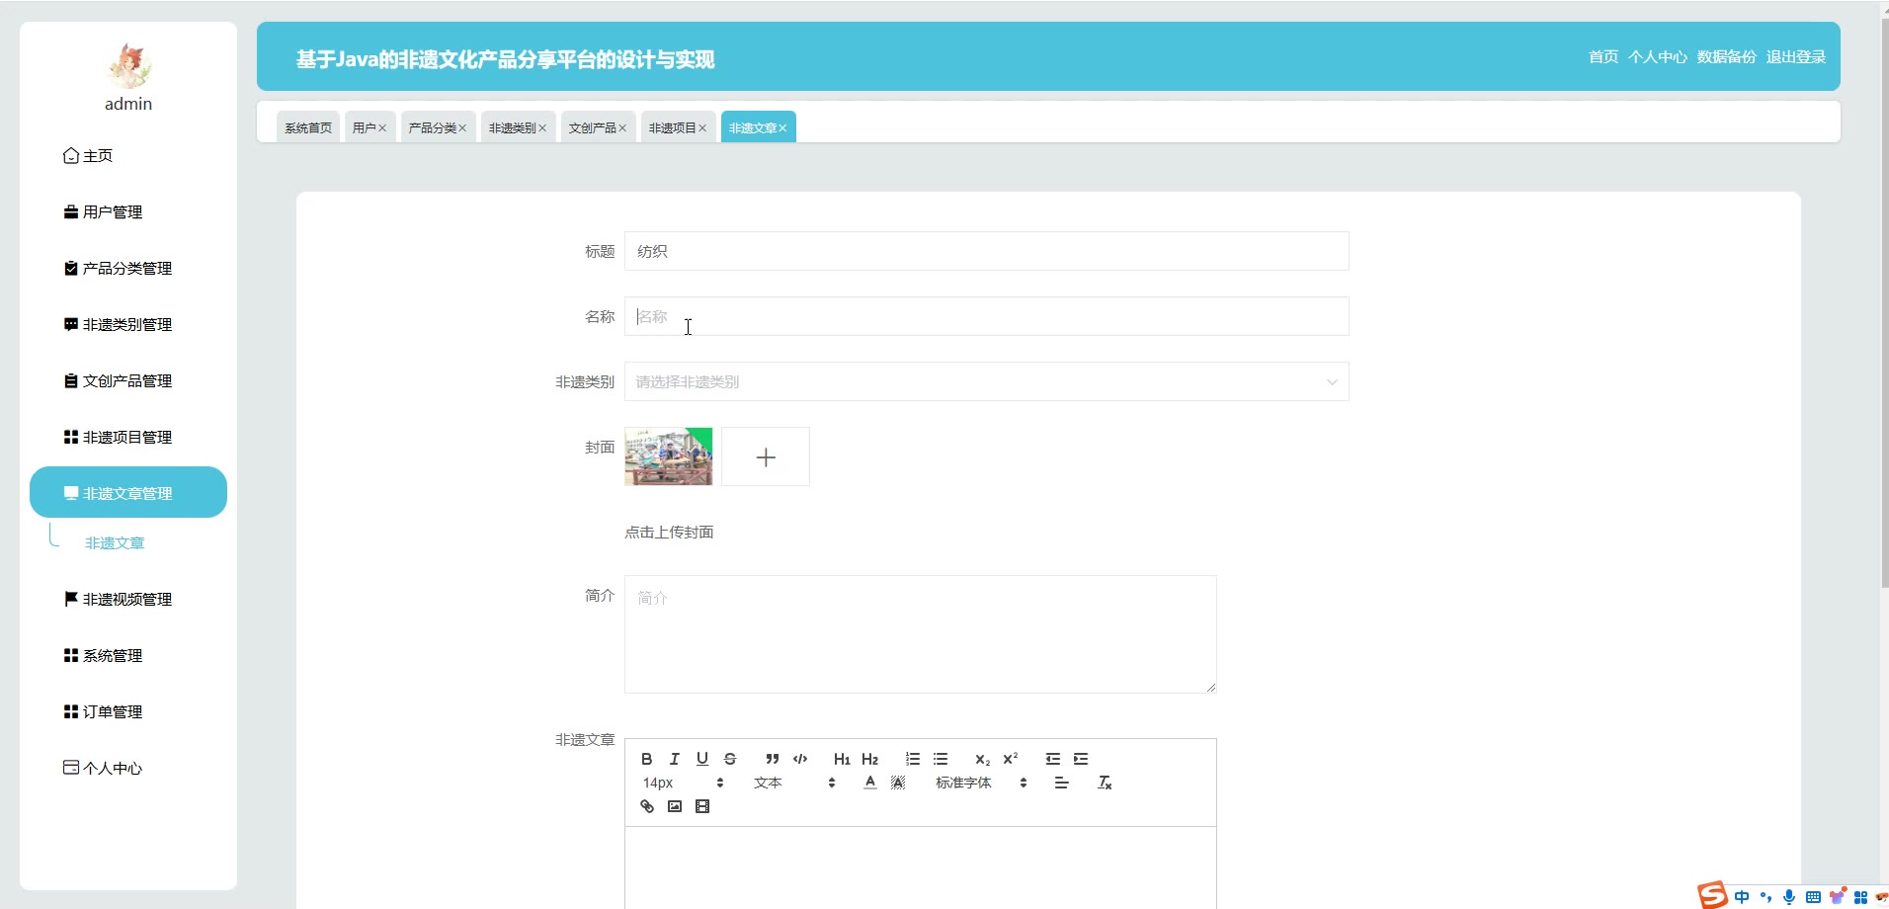
Task: Click the add cover upload box
Action: (766, 456)
